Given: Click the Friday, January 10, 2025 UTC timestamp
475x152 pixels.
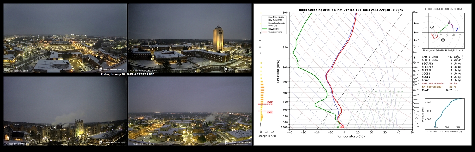Looking at the screenshot, I should pyautogui.click(x=127, y=74).
